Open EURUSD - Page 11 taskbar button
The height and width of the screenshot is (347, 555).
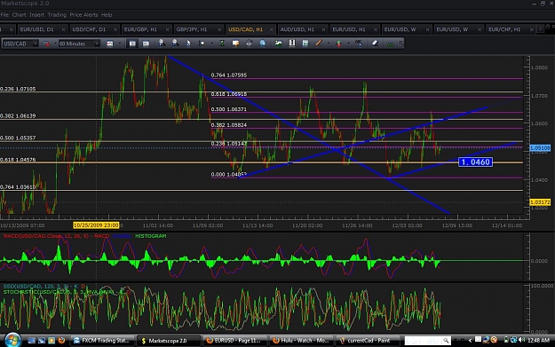[x=234, y=340]
